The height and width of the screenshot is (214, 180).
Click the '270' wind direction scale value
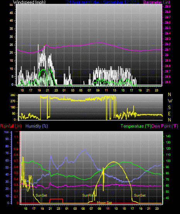tap(13, 101)
